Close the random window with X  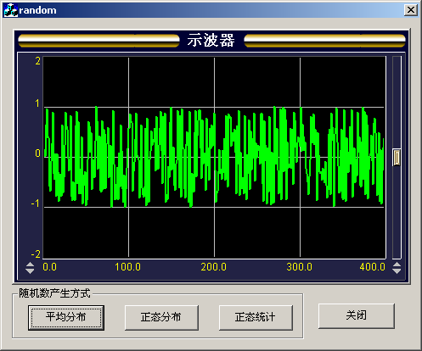(x=411, y=10)
